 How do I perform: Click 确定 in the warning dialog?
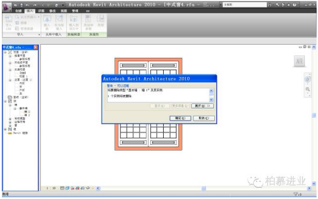coord(180,118)
